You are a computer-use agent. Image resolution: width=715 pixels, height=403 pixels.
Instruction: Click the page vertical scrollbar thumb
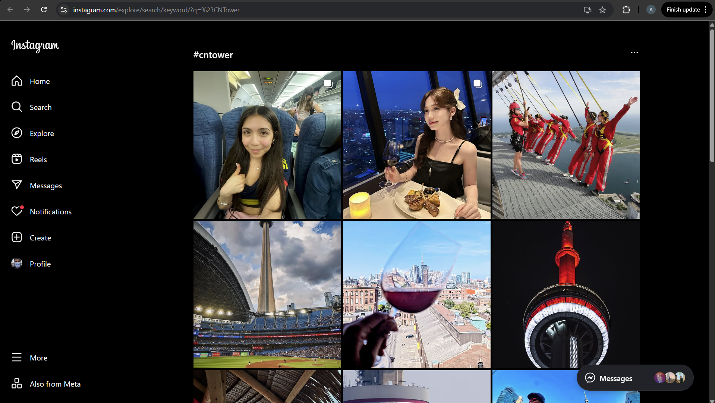coord(712,95)
